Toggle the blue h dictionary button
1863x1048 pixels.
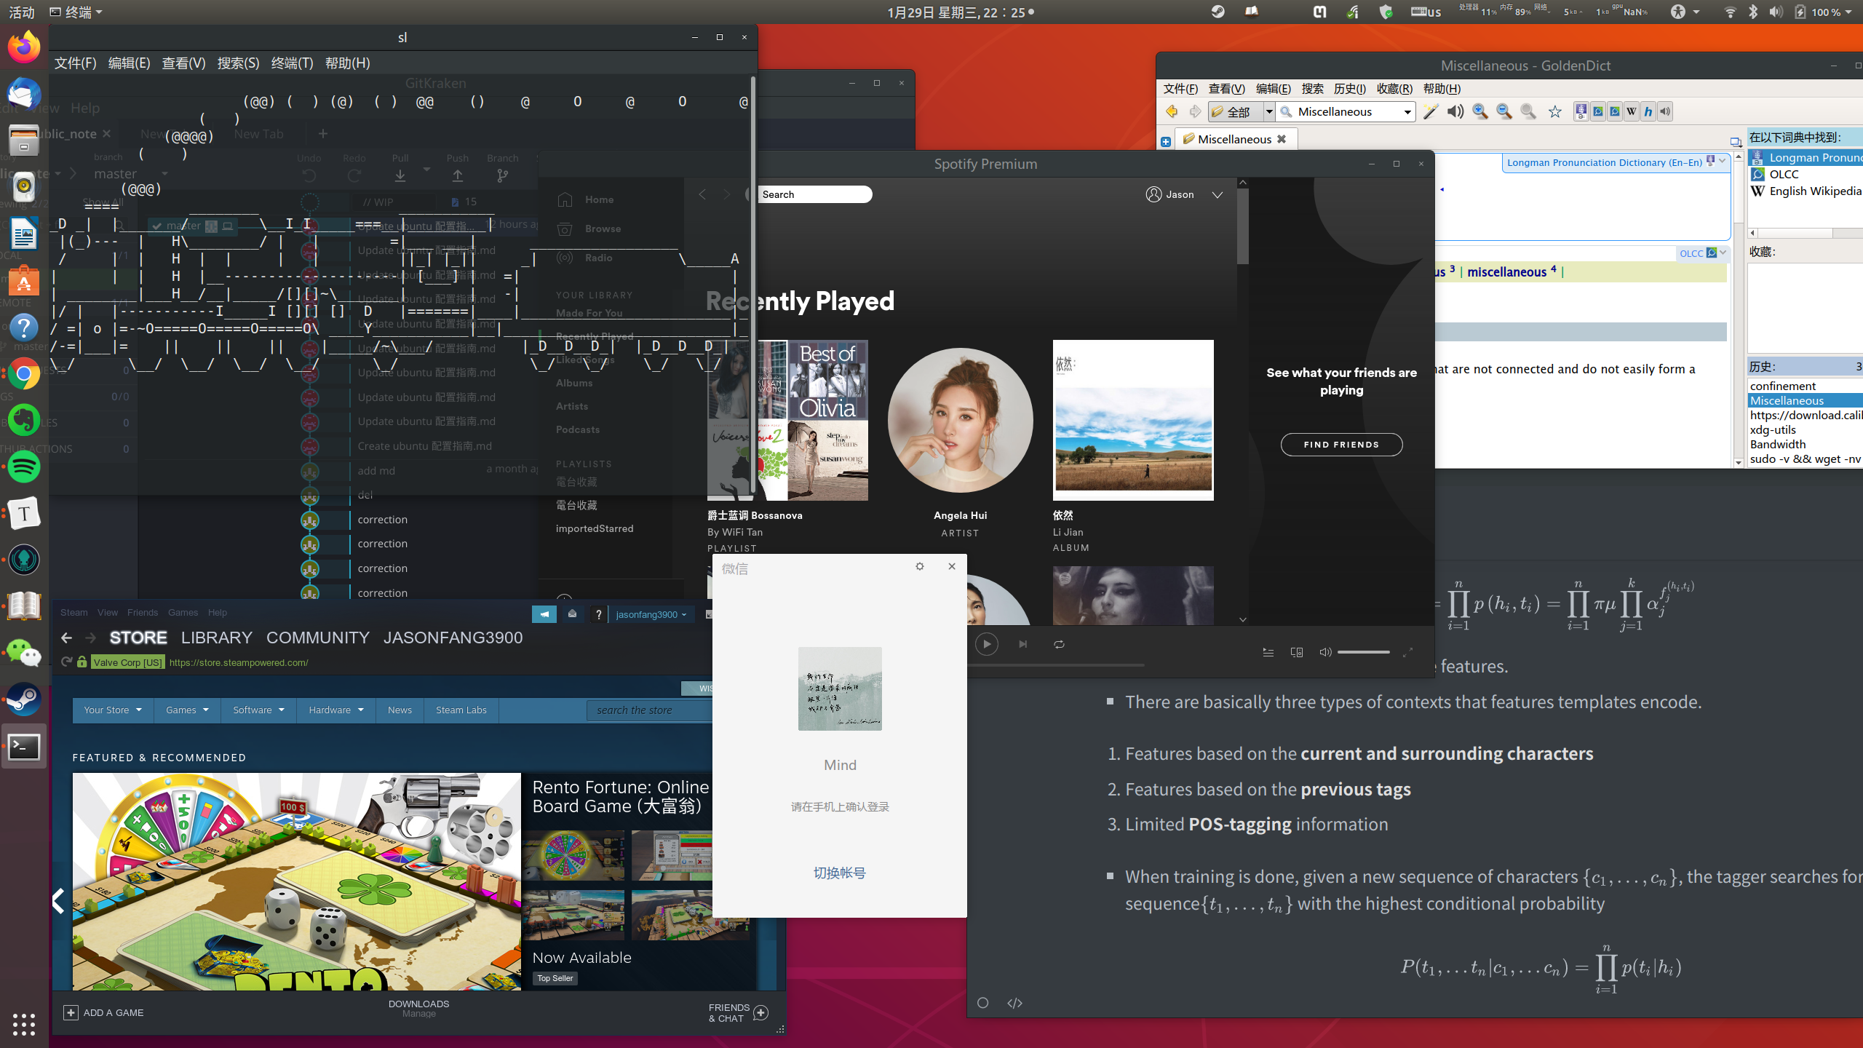(1648, 111)
